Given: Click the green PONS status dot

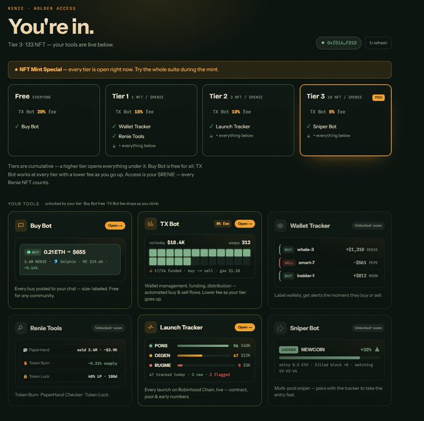Looking at the screenshot, I should [x=151, y=346].
